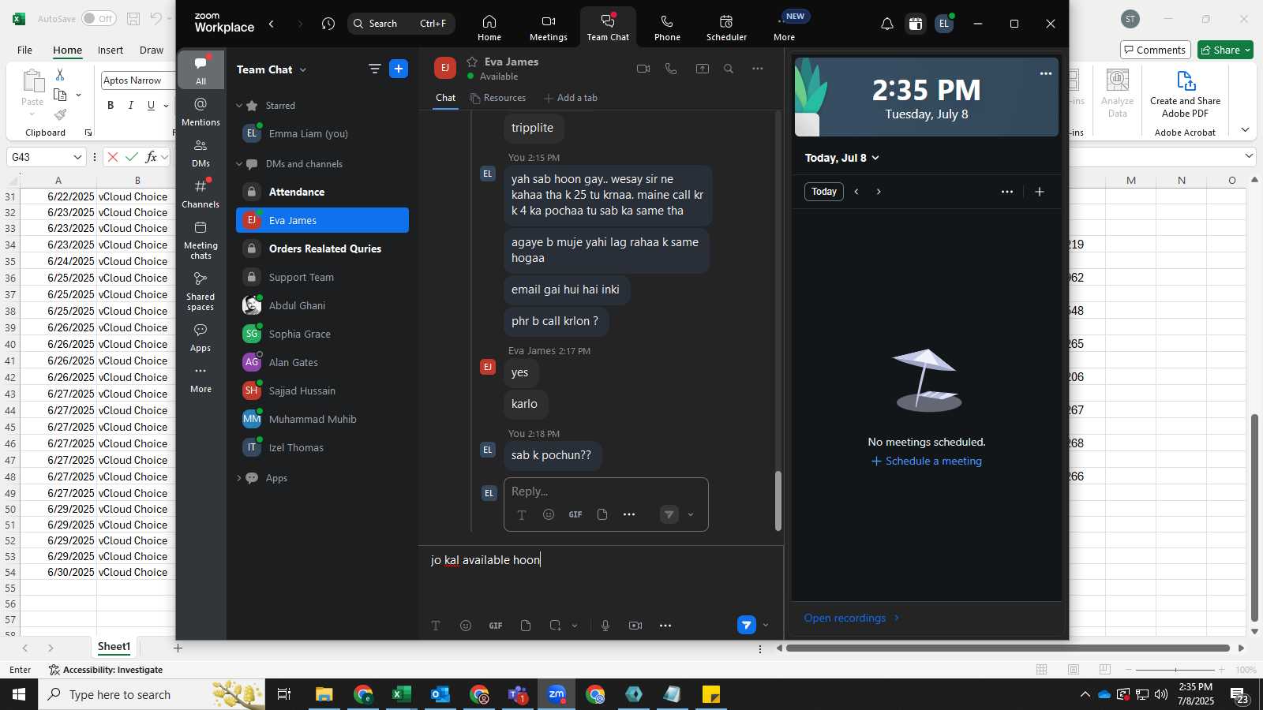
Task: Collapse the DMs and channels section
Action: 239,164
